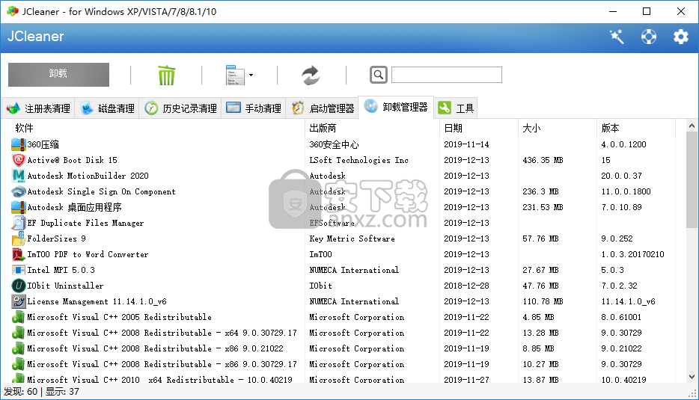This screenshot has height=400, width=699.
Task: Select FolderSizes 9 program name
Action: (x=57, y=239)
